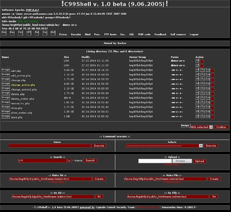
Task: Open the SQL menu item
Action: (131, 34)
